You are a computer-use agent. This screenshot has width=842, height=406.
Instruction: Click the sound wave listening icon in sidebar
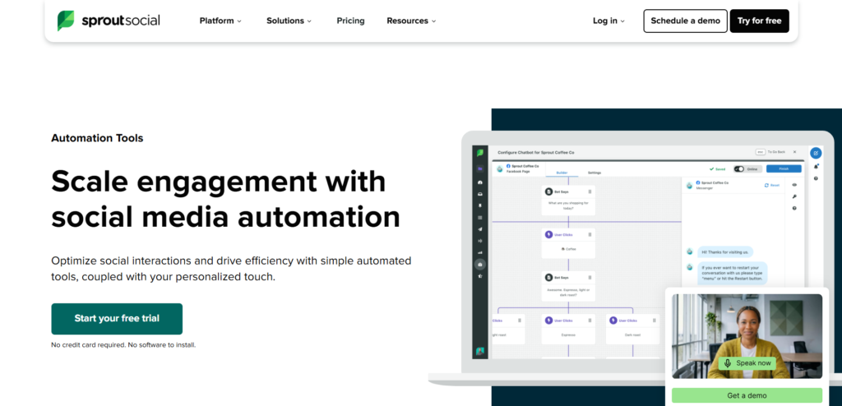[480, 241]
